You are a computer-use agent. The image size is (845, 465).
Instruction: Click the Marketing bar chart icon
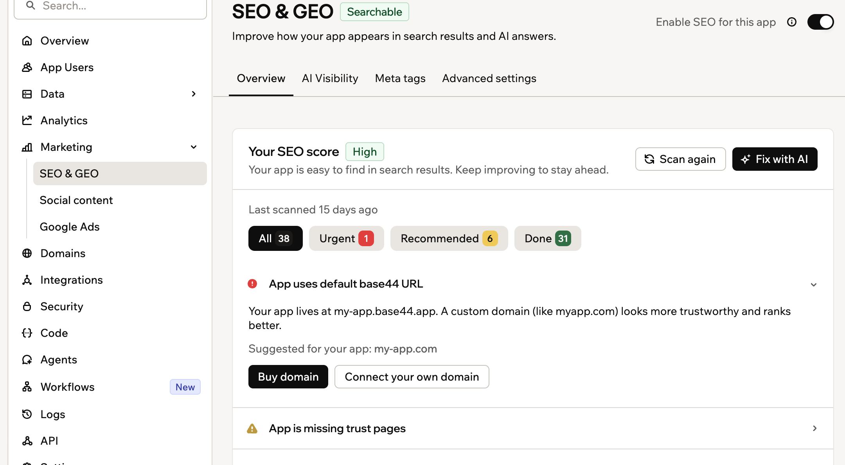(x=27, y=147)
